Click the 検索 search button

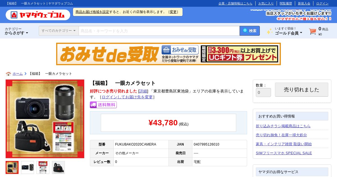point(250,31)
